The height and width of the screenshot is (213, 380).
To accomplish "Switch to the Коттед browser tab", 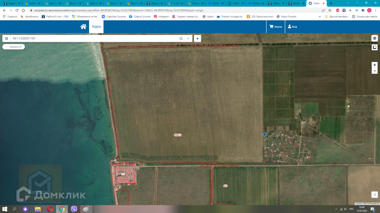I will point(256,3).
